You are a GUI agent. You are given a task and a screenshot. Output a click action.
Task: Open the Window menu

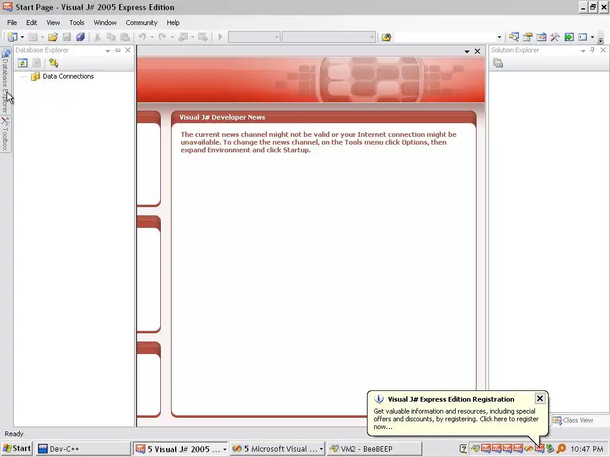pyautogui.click(x=105, y=23)
